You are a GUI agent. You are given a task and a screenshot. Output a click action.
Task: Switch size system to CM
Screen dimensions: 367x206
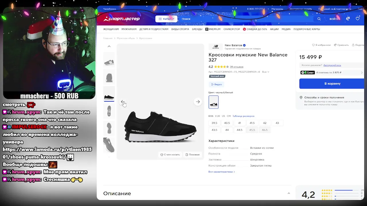click(229, 116)
